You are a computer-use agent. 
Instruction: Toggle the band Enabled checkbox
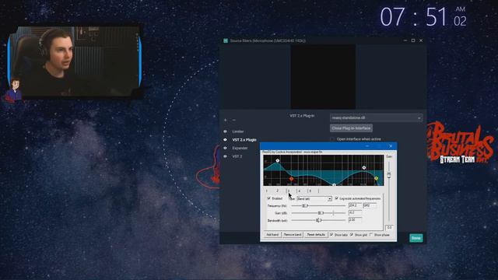pyautogui.click(x=269, y=198)
